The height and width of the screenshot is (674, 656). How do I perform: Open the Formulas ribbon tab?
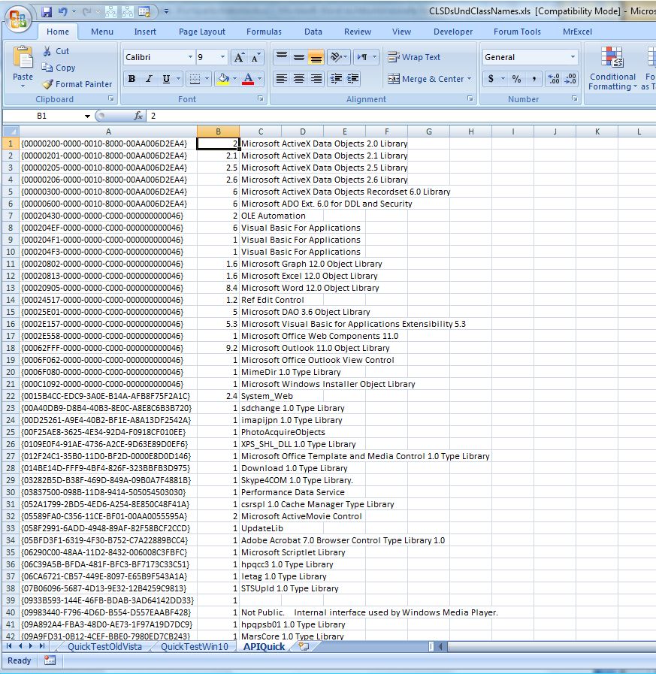click(x=264, y=32)
